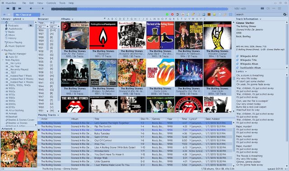Screen dimensions: 289x171
Task: Open the Tools menu
Action: coord(62,3)
